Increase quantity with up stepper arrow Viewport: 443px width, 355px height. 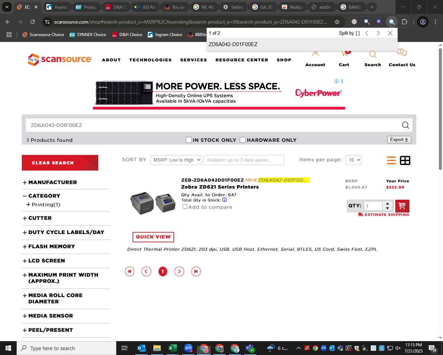click(388, 204)
